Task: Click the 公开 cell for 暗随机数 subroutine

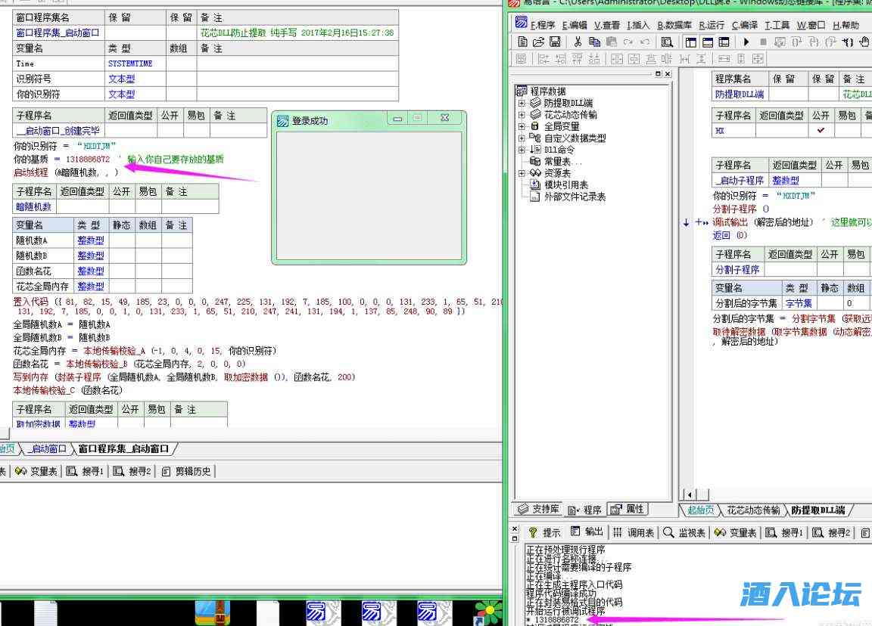Action: (121, 207)
